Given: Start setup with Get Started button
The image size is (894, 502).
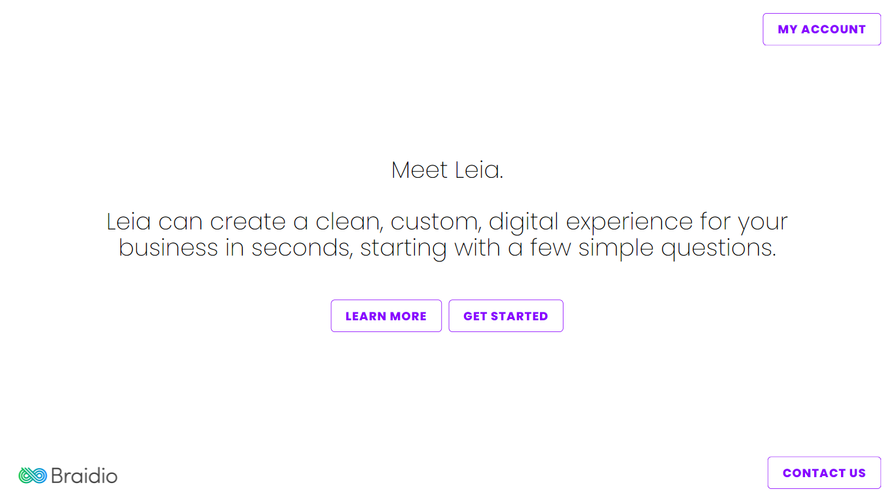Looking at the screenshot, I should (506, 316).
